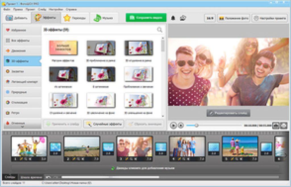
Task: Select Природные effects category
Action: coord(22,92)
